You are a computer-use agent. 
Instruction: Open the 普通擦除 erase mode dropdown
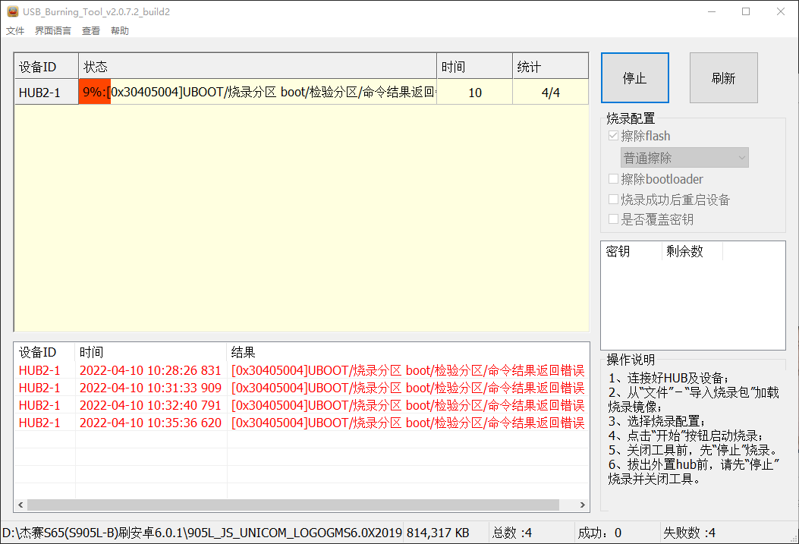click(683, 157)
